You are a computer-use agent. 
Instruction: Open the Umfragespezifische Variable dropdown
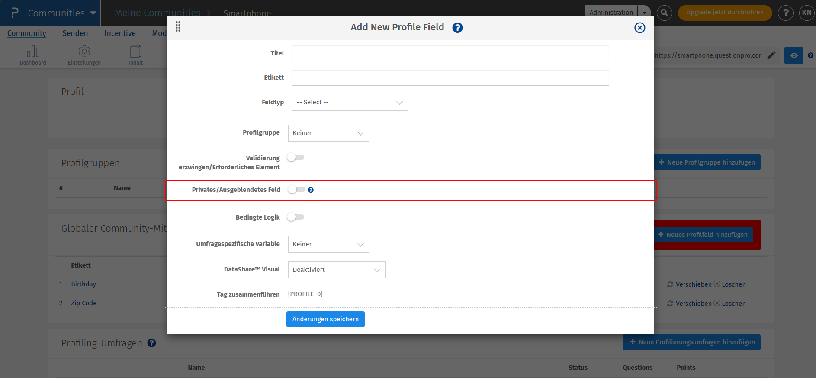point(328,244)
